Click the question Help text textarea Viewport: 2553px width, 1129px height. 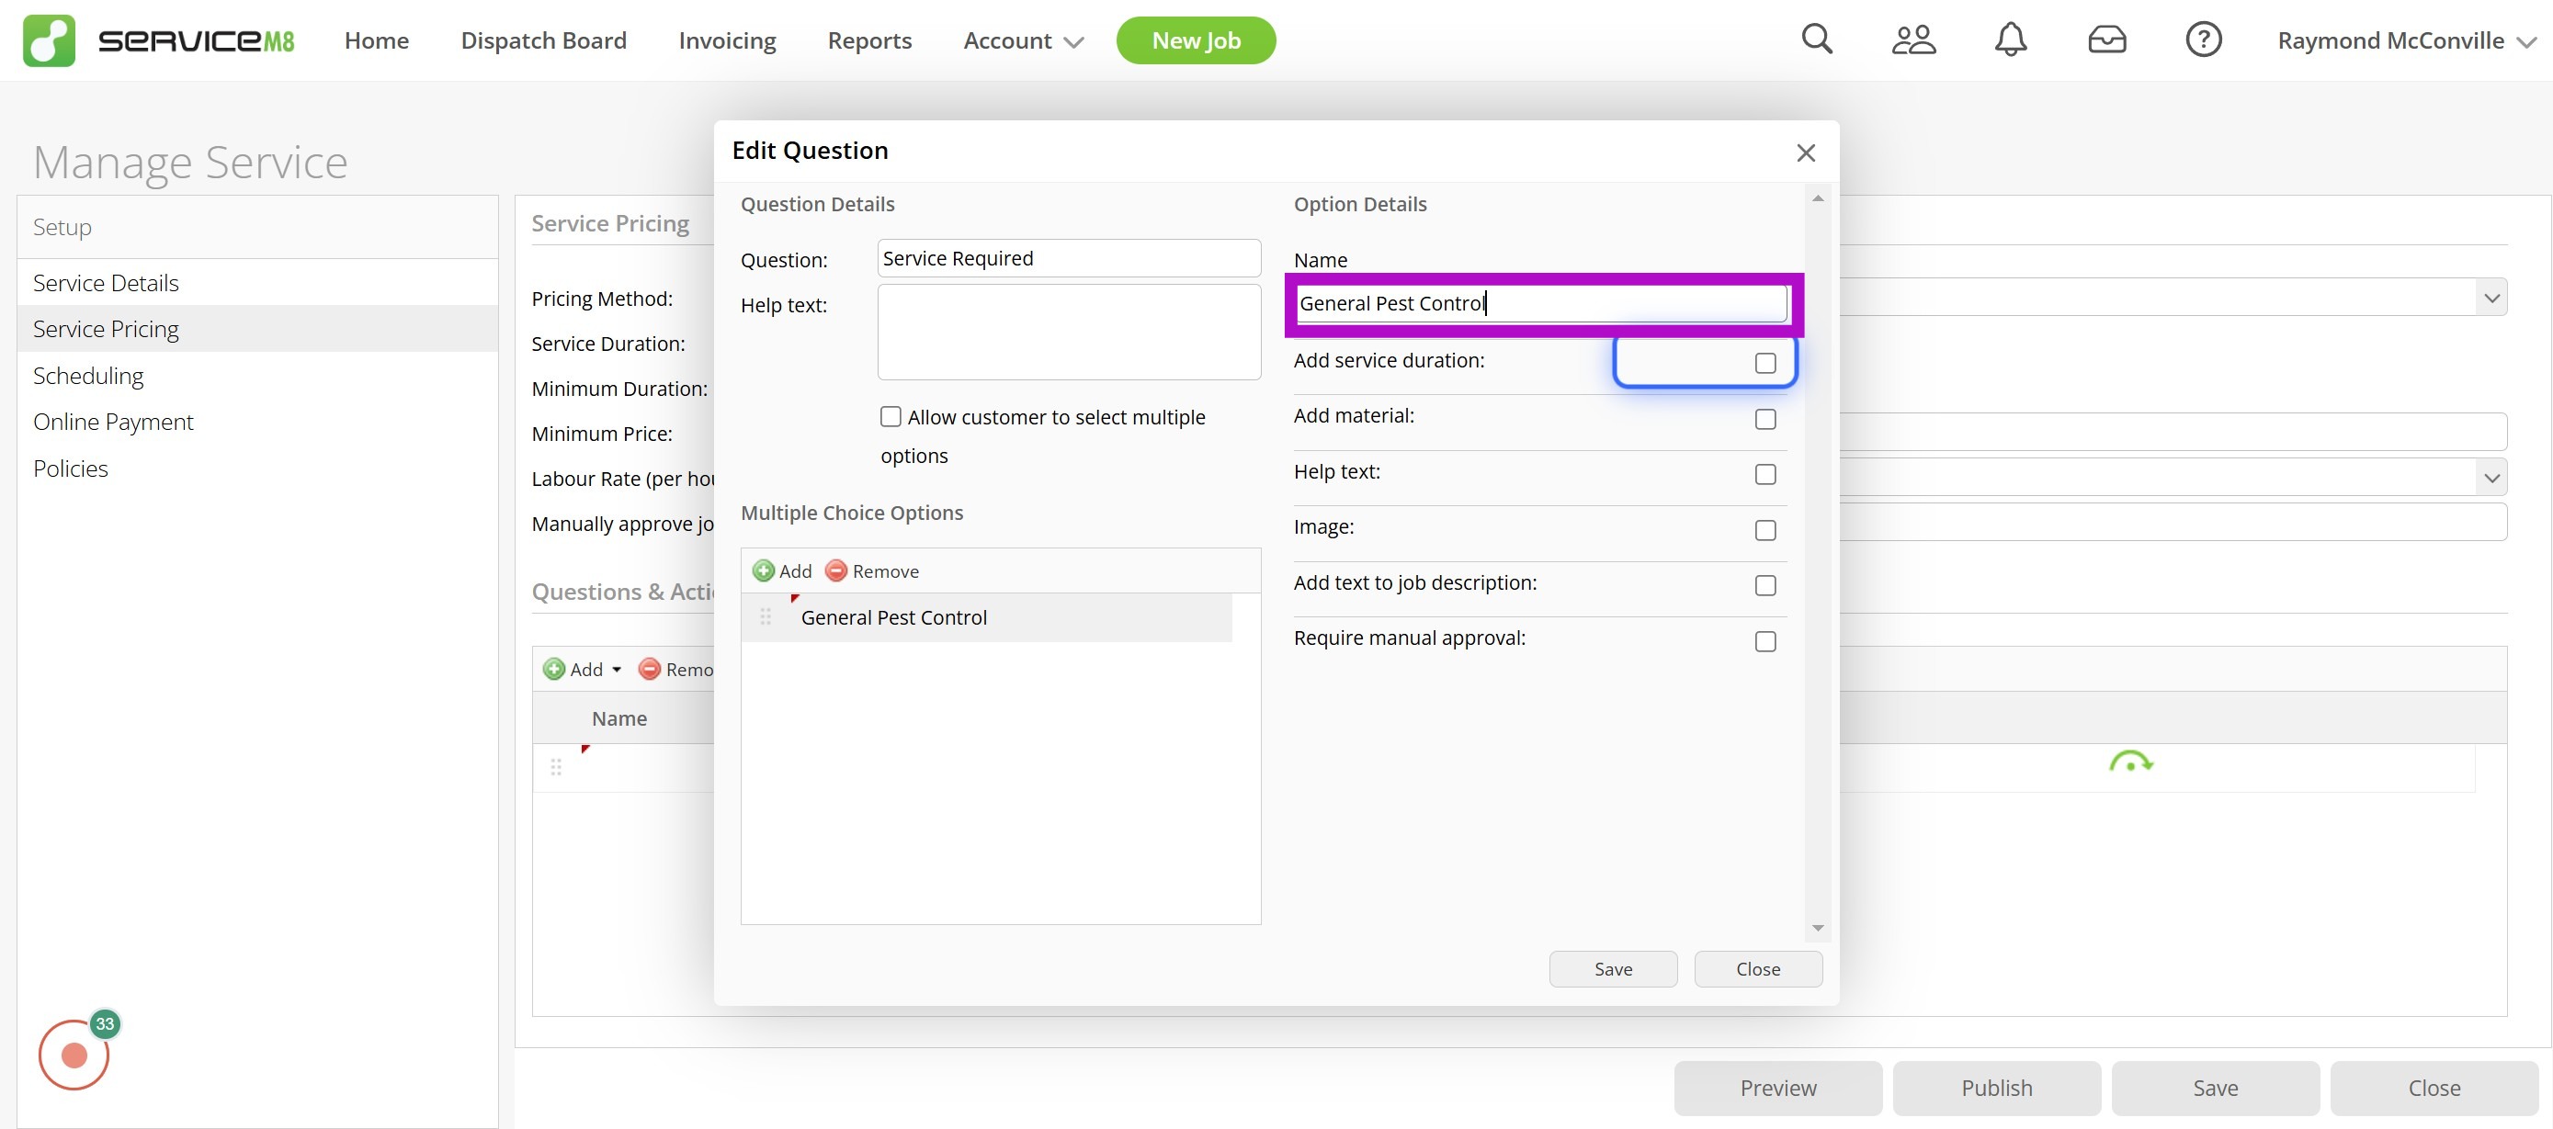coord(1069,332)
